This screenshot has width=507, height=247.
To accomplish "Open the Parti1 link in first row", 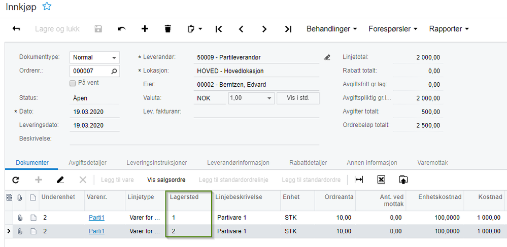I will point(96,218).
